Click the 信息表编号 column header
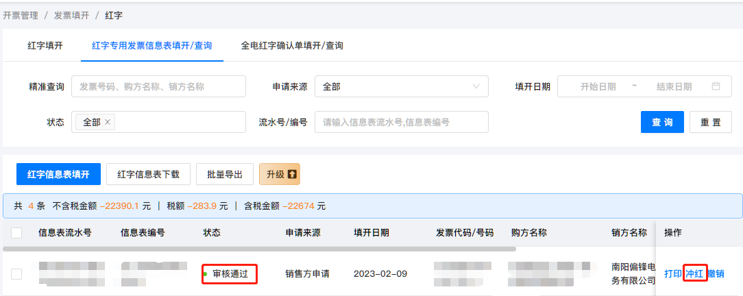Viewport: 743px width, 296px height. tap(143, 232)
